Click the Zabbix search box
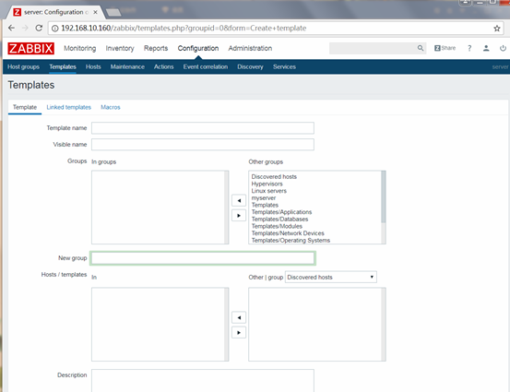 pyautogui.click(x=374, y=48)
